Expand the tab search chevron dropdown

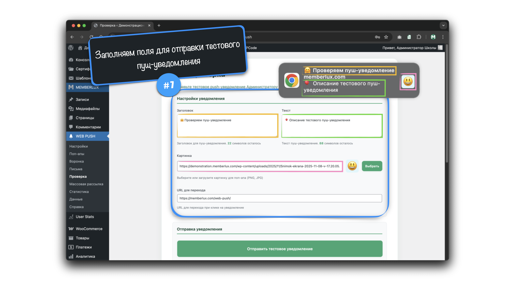tap(443, 26)
